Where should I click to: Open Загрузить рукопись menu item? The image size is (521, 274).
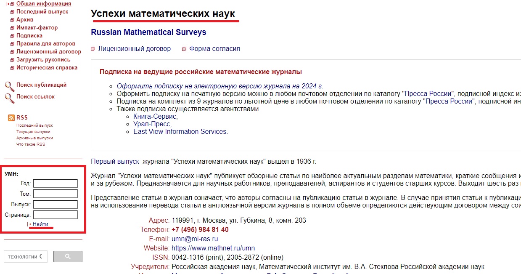coord(43,60)
